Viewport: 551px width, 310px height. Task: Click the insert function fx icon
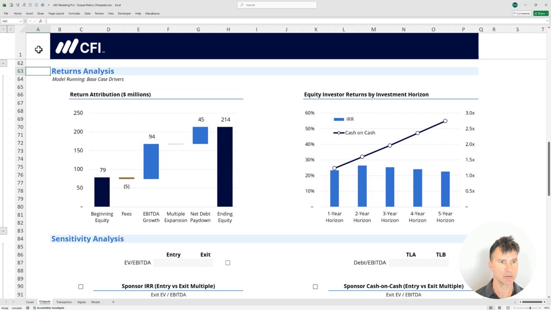click(40, 21)
